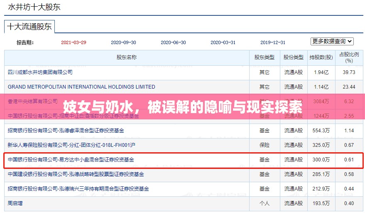
Task: Click the 1244万 holdings cell
Action: coord(321,116)
